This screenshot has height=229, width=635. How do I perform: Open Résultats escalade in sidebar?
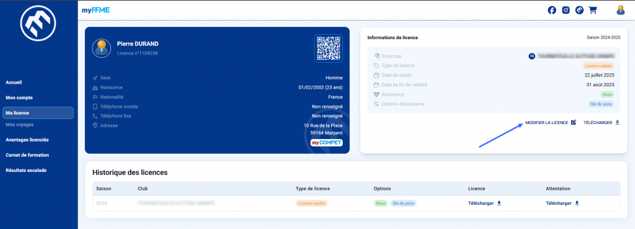(26, 171)
